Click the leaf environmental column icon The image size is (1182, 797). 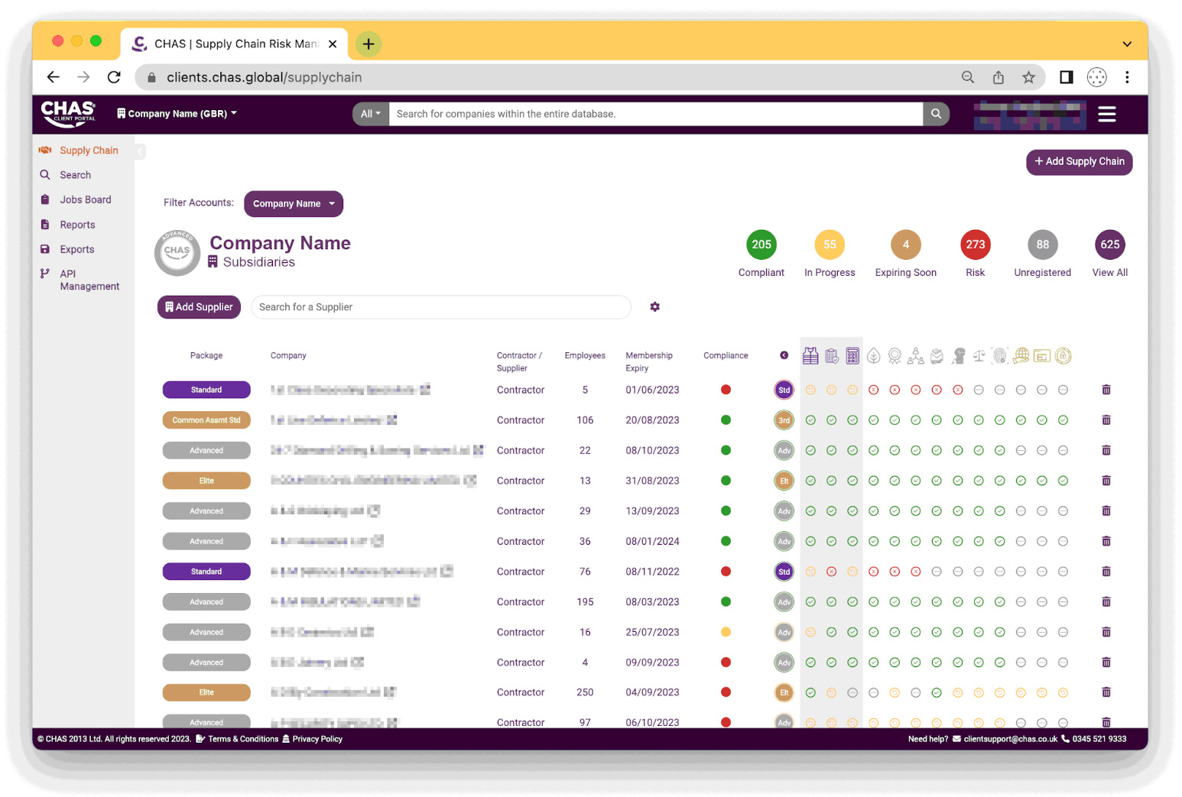tap(874, 356)
